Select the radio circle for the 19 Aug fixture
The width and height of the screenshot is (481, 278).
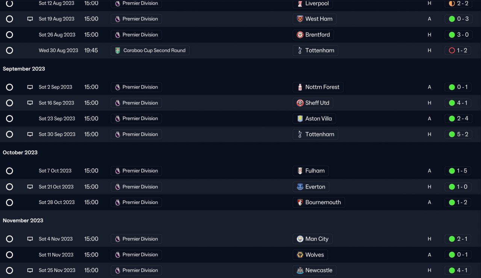[10, 19]
